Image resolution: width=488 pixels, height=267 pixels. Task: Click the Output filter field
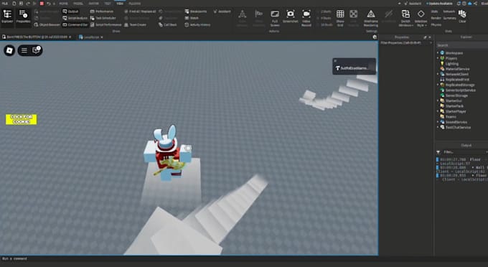pyautogui.click(x=464, y=152)
